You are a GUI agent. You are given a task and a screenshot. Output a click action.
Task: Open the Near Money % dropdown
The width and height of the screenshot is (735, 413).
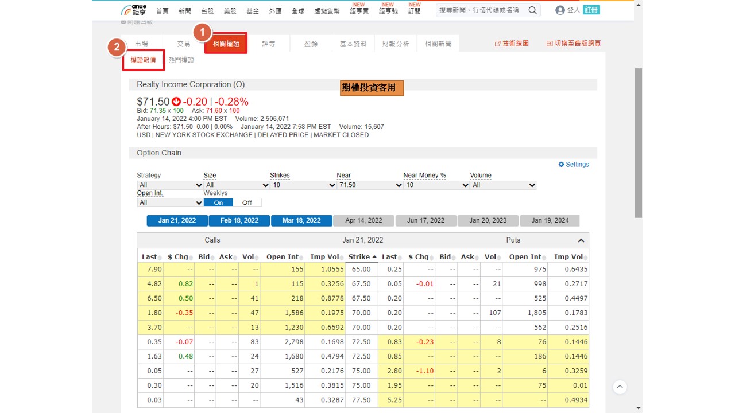click(436, 185)
